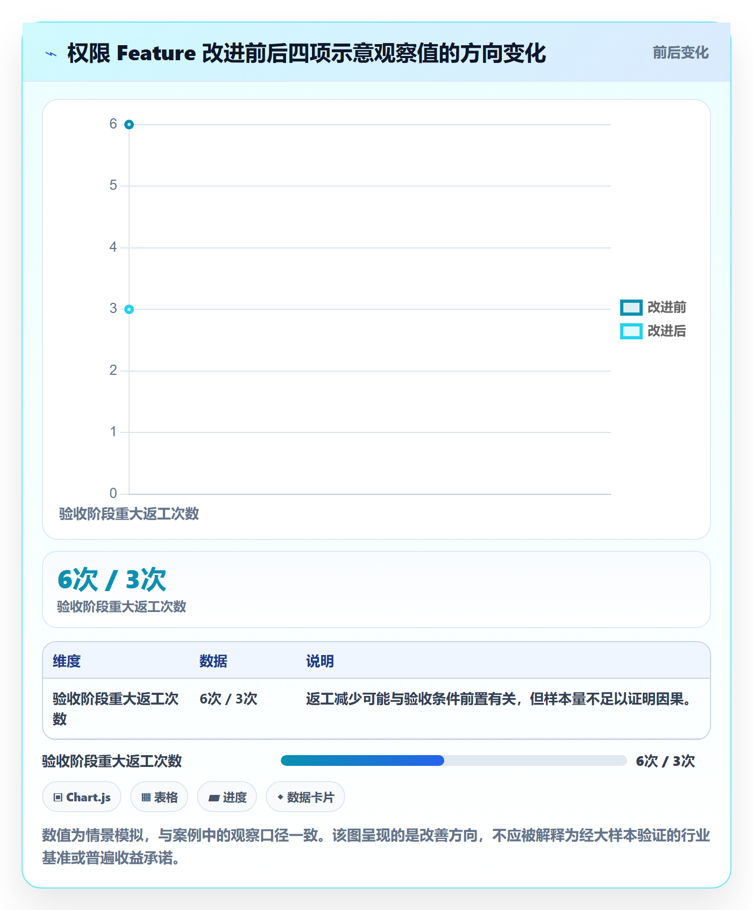Click the chart x-axis label 验收阶段重大返工次数
The width and height of the screenshot is (753, 910).
[129, 514]
